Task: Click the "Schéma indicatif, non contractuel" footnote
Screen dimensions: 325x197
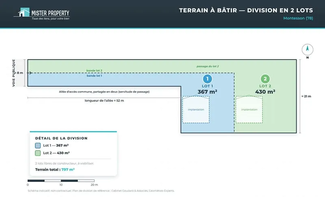Action: point(101,191)
